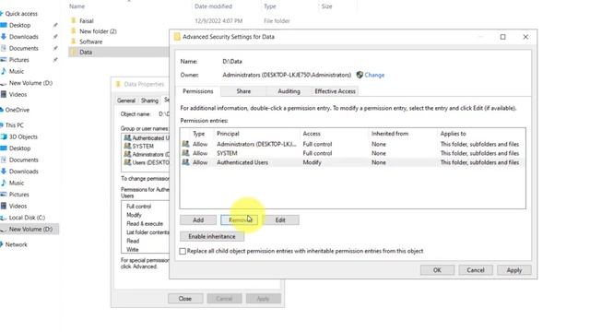This screenshot has width=590, height=332.
Task: Click the Music note icon under Quick access
Action: (x=4, y=71)
